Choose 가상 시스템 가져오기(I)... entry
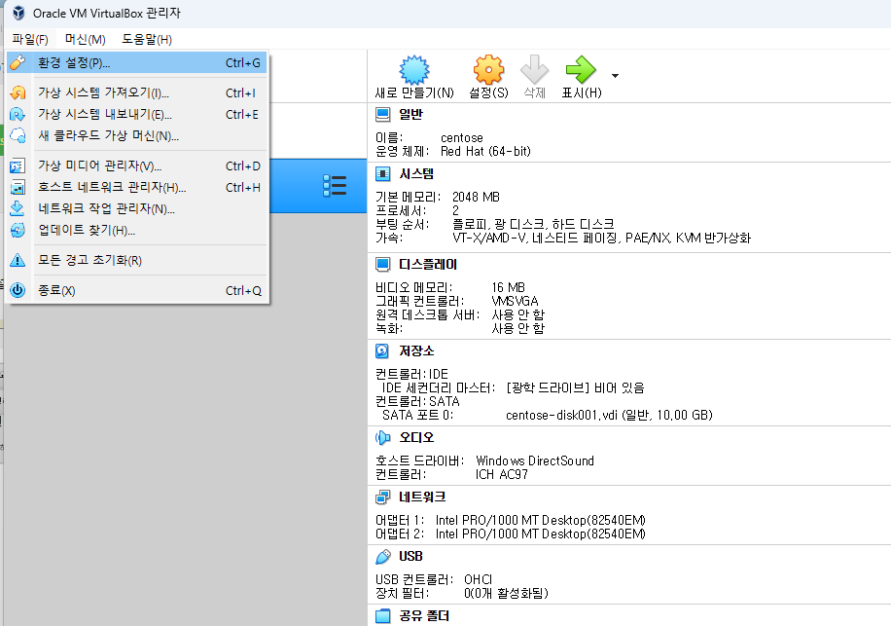The height and width of the screenshot is (626, 891). (137, 92)
